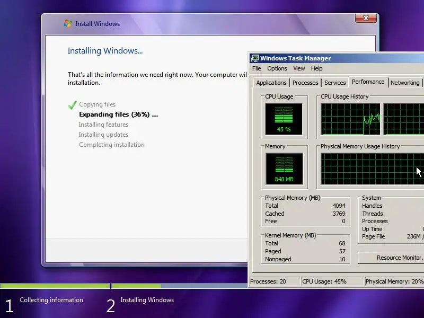Close the Install Windows dialog

pos(366,18)
